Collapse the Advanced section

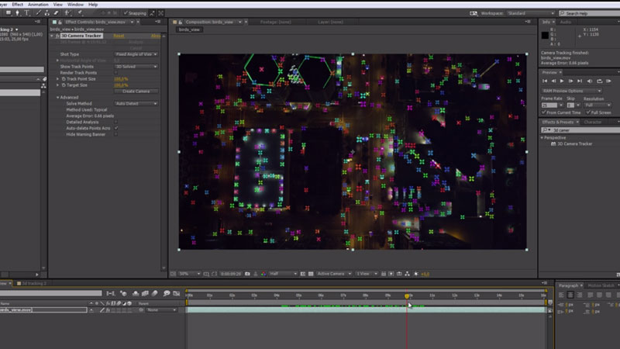57,98
